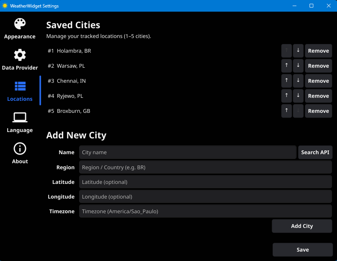The image size is (337, 261).
Task: Click disabled down arrow for Broxburn, GB
Action: point(298,111)
